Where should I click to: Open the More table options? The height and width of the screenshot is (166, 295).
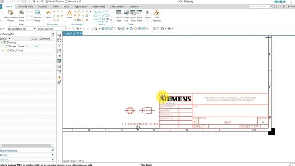coord(147,15)
